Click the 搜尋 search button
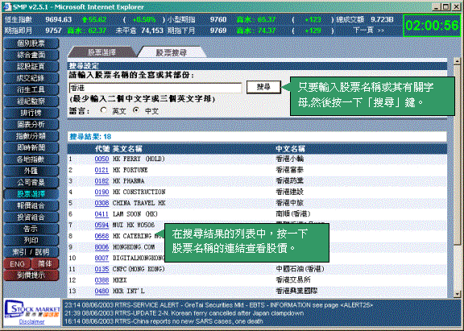 (263, 87)
